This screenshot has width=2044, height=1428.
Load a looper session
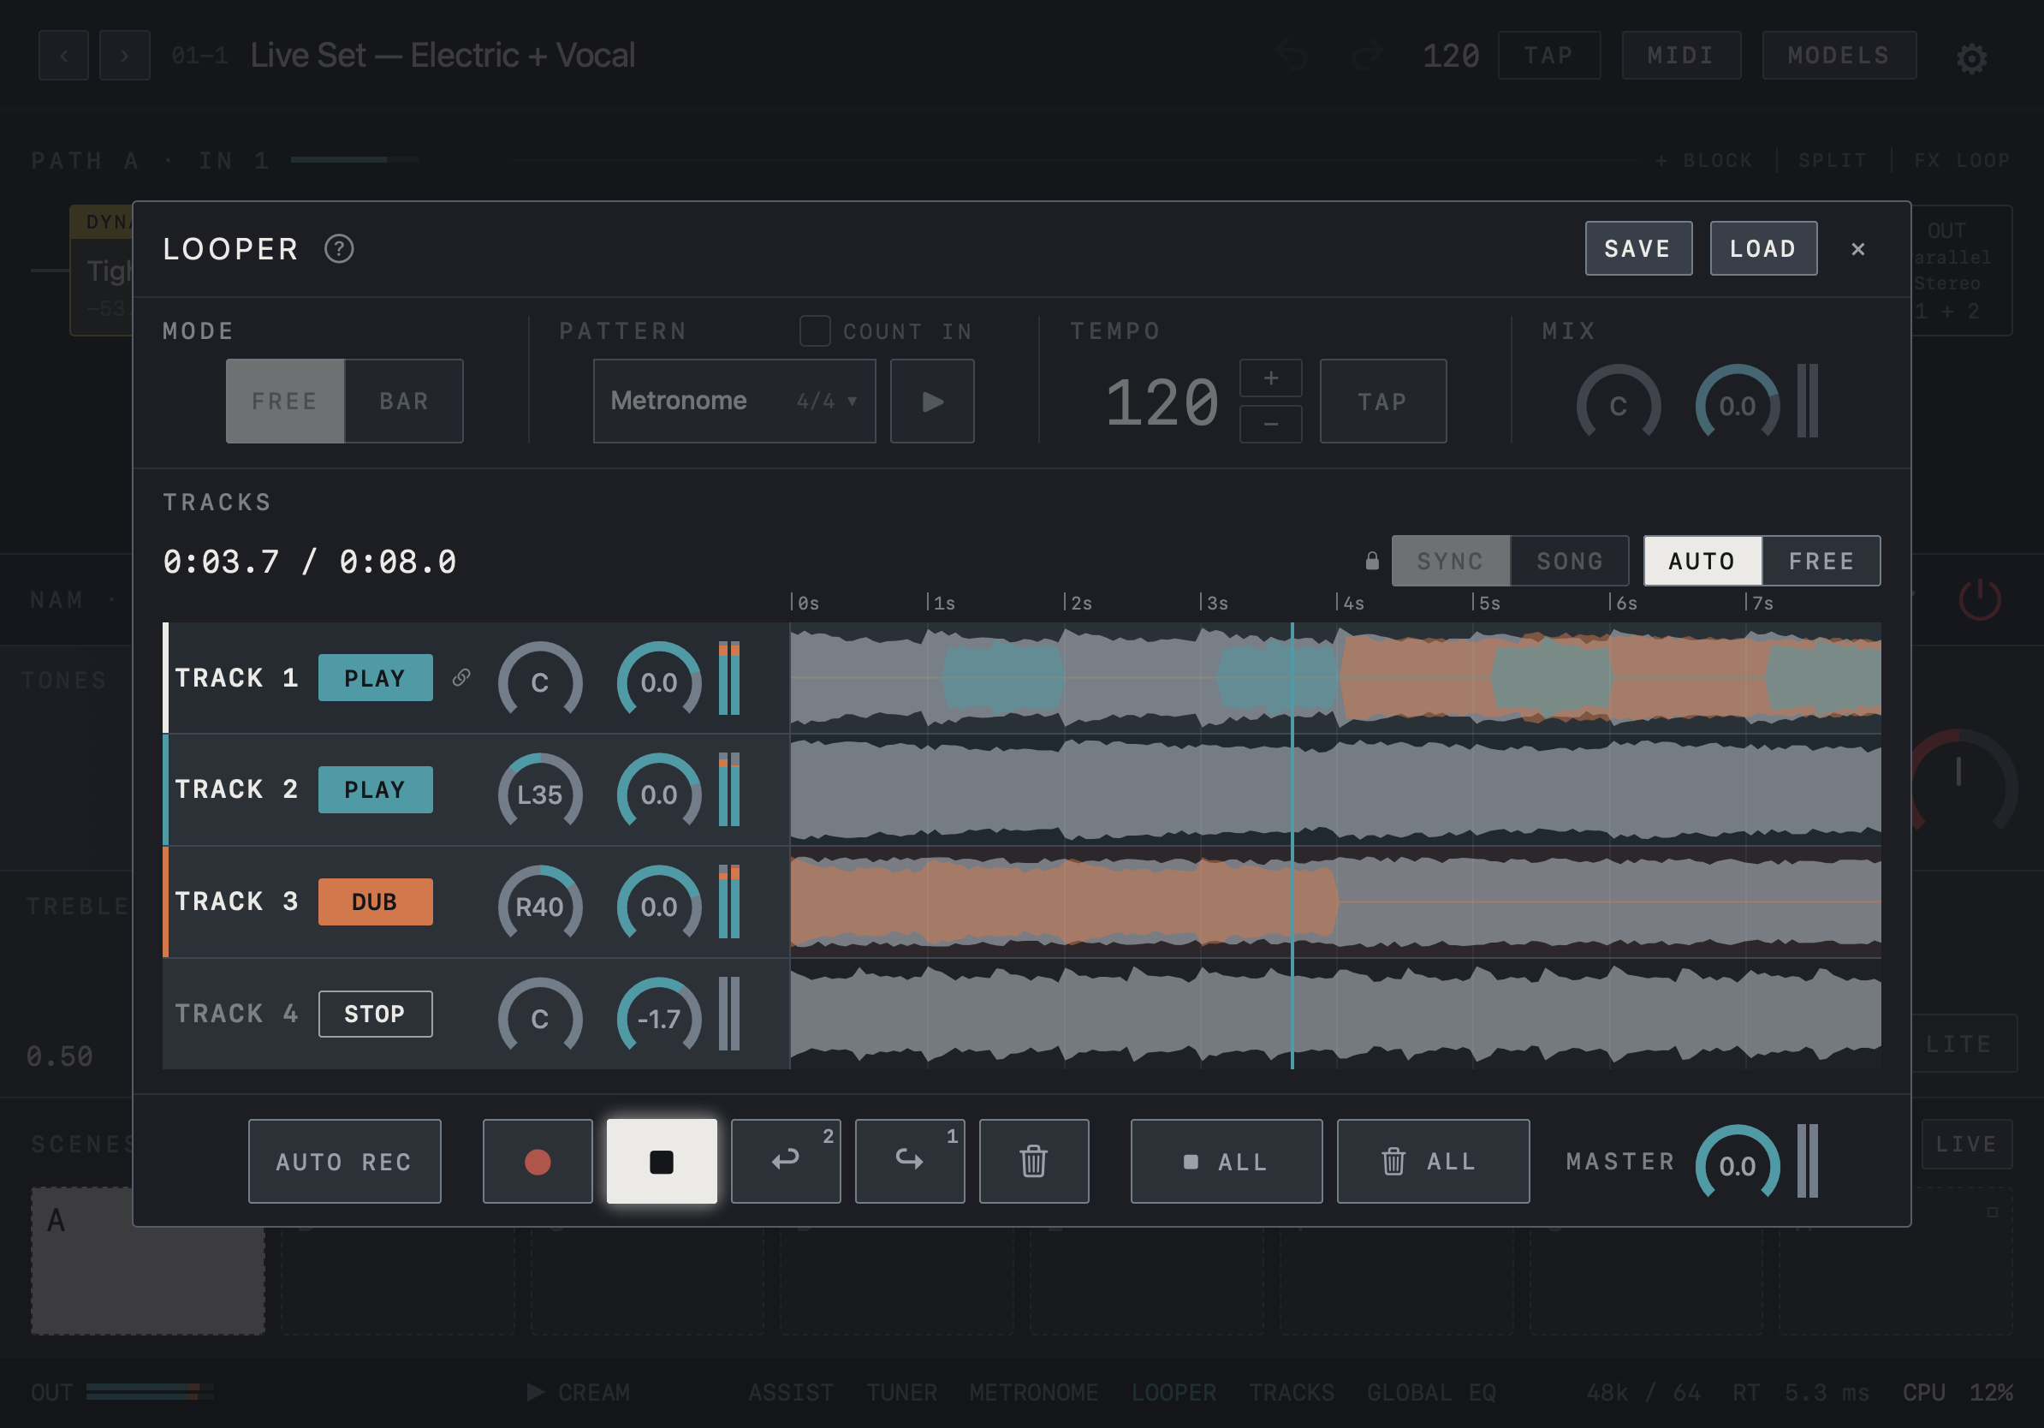(x=1762, y=248)
